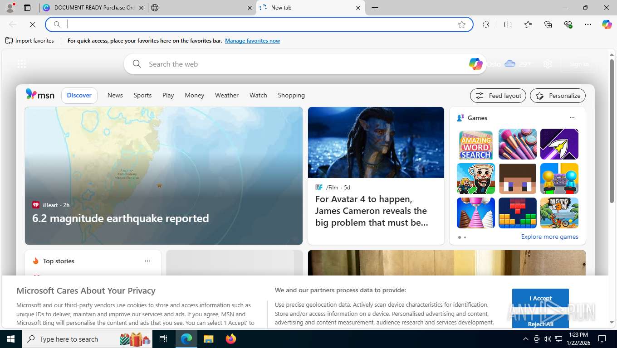
Task: Open the Play tab
Action: [x=168, y=95]
